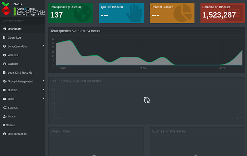Open the Donate link
Viewport: 247px width, 156px height.
pyautogui.click(x=23, y=125)
